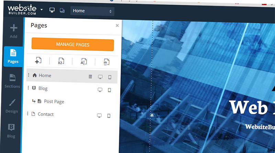
Task: Toggle Blog page mobile visibility
Action: click(x=109, y=90)
